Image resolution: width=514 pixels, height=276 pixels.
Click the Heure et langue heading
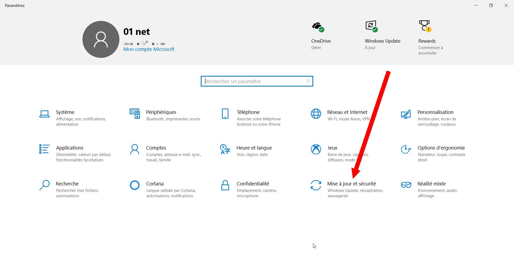click(254, 148)
